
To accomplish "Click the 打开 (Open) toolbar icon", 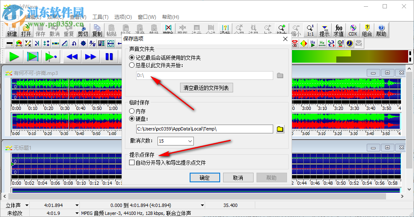I will tap(26, 30).
